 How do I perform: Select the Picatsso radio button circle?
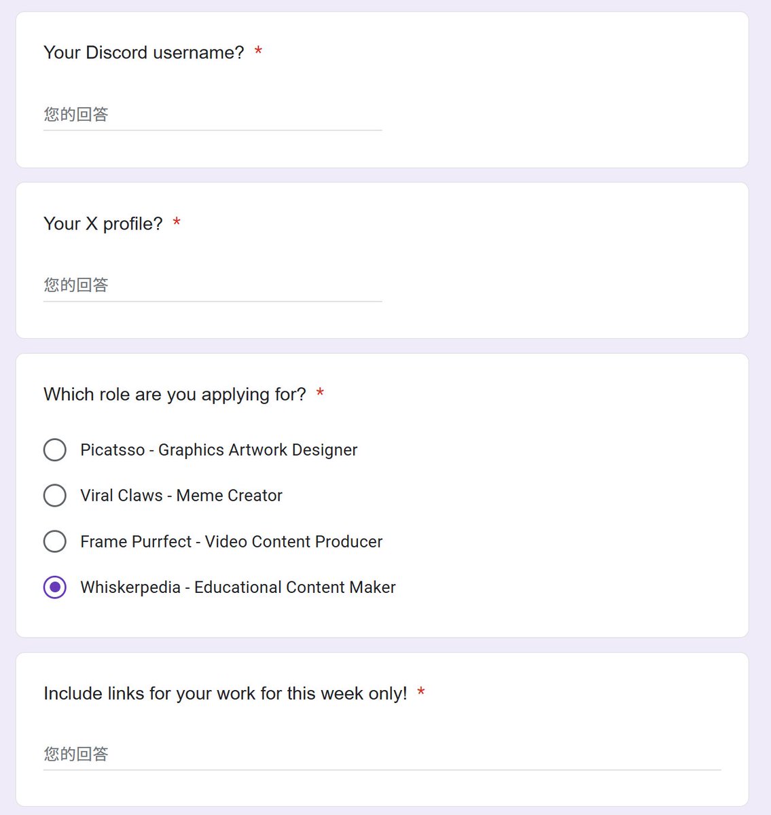55,450
